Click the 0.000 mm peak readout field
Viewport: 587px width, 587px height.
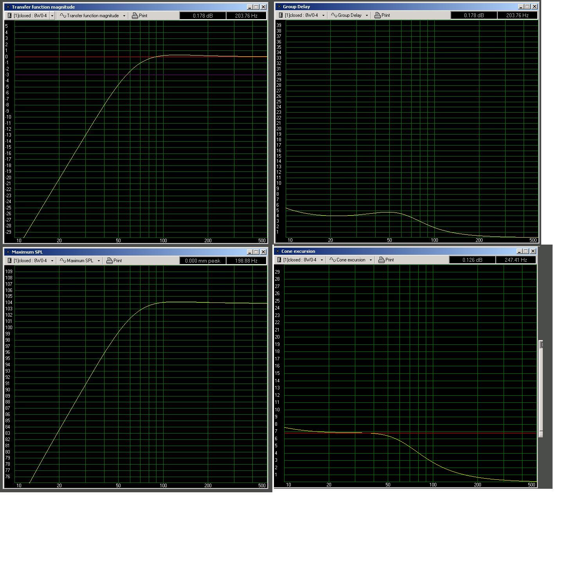[202, 261]
